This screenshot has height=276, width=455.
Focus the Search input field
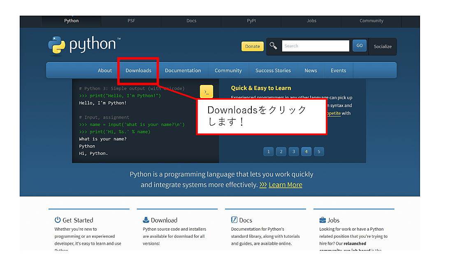316,46
